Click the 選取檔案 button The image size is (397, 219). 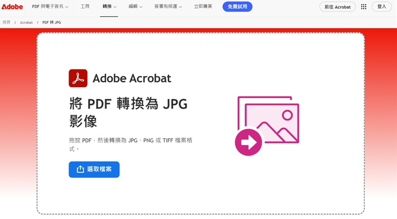pos(94,169)
